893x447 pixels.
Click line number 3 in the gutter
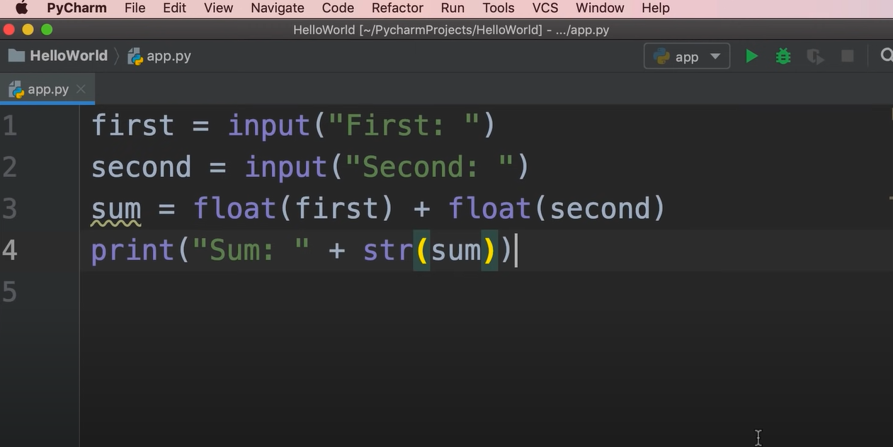coord(9,208)
